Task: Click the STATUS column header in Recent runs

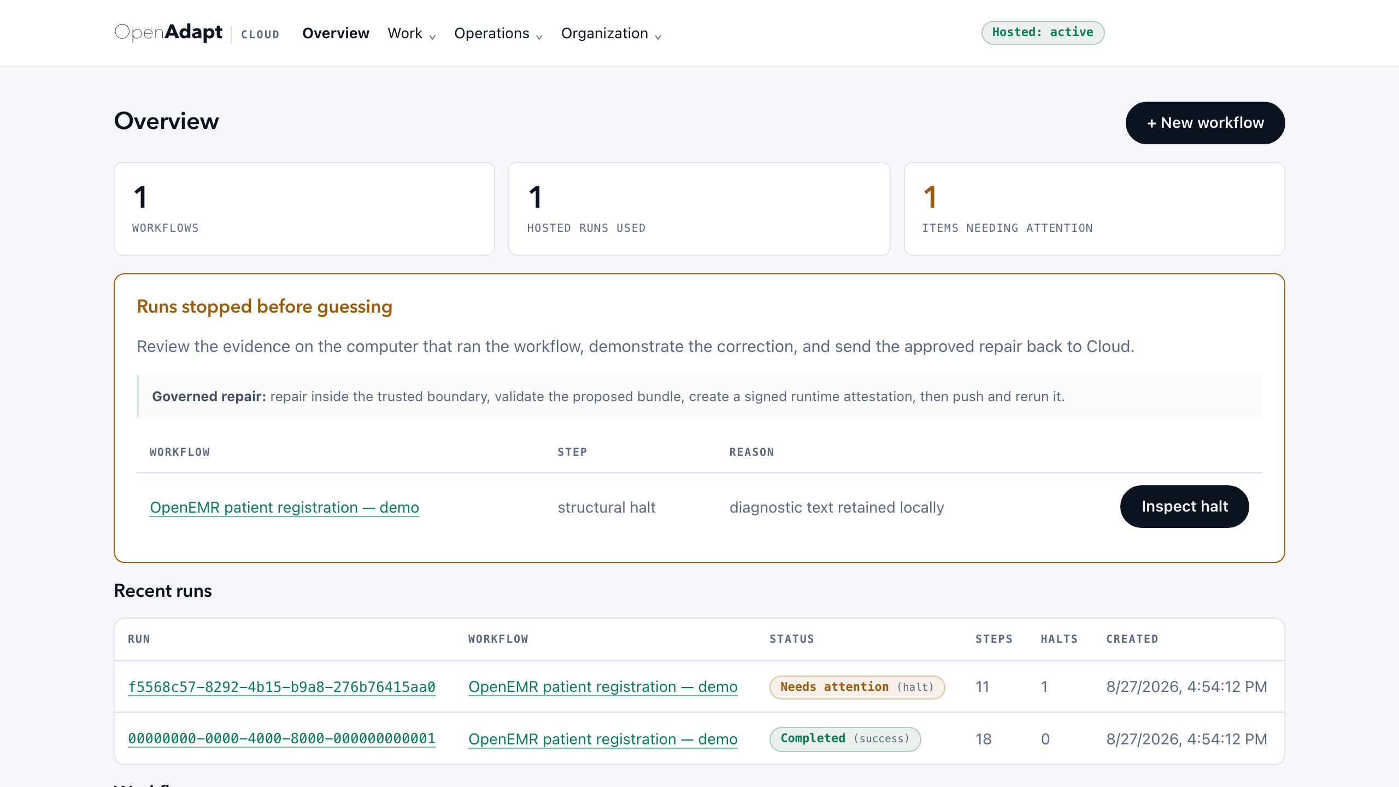Action: pos(792,639)
